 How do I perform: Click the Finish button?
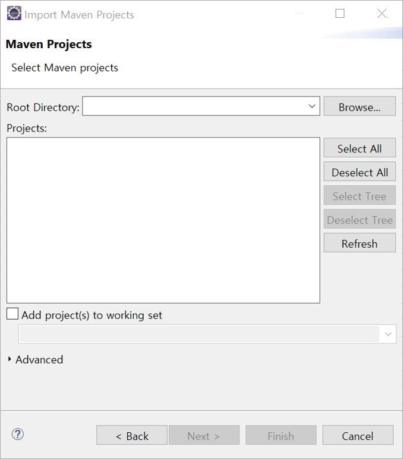pos(281,435)
